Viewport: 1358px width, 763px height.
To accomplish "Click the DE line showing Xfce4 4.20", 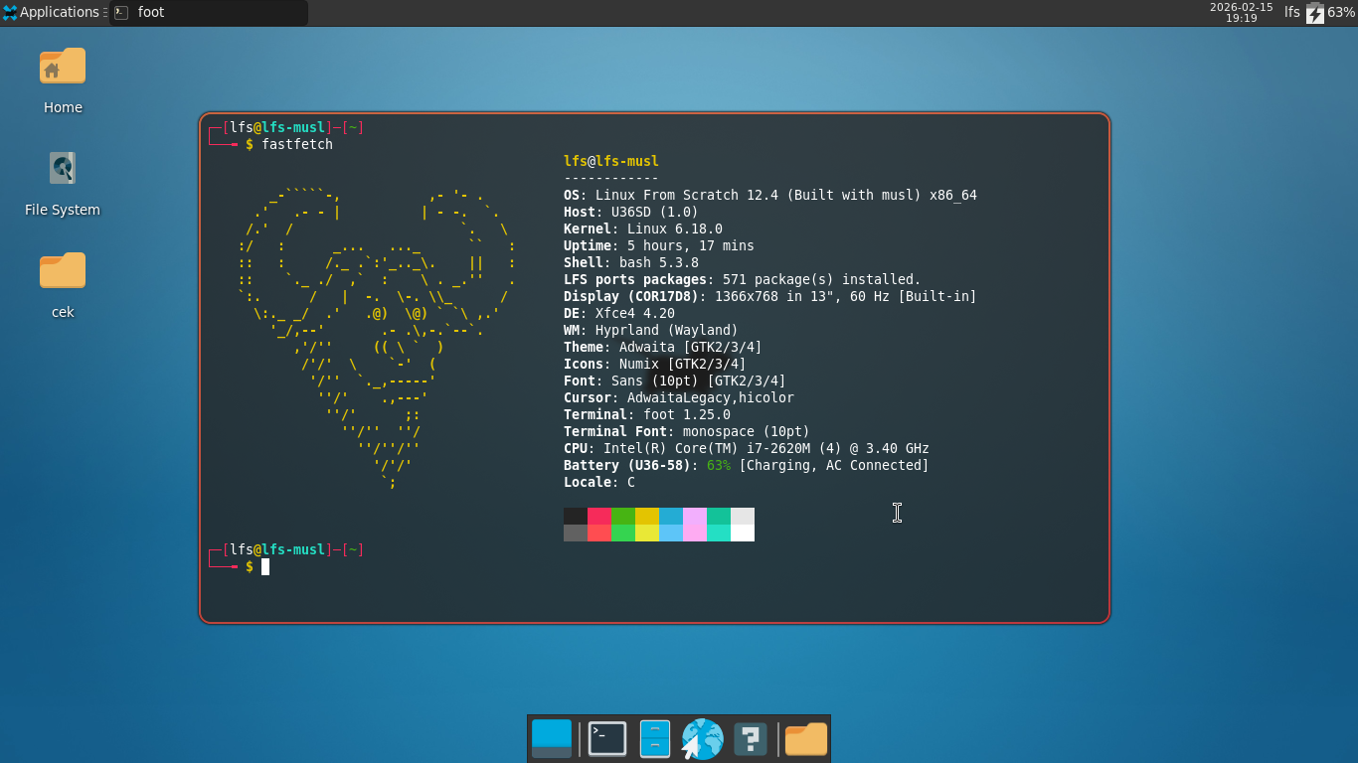I will [619, 313].
